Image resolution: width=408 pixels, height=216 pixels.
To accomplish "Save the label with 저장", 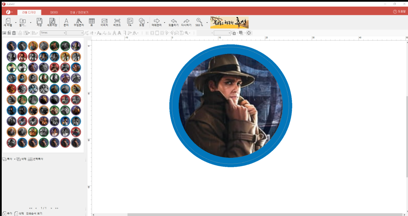I will click(39, 22).
